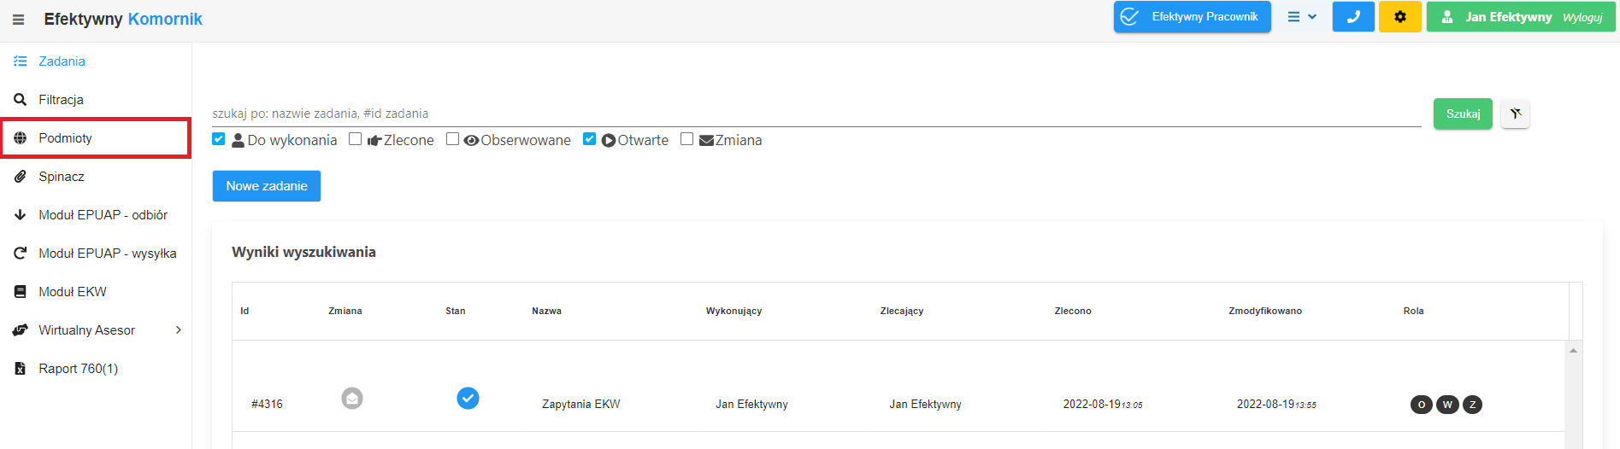The image size is (1620, 449).
Task: Uncheck the 'Do wykonania' checkbox
Action: coord(219,139)
